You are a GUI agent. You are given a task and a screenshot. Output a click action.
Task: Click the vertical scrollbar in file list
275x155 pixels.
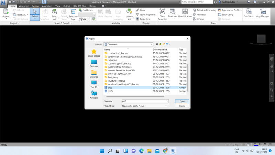coord(188,78)
